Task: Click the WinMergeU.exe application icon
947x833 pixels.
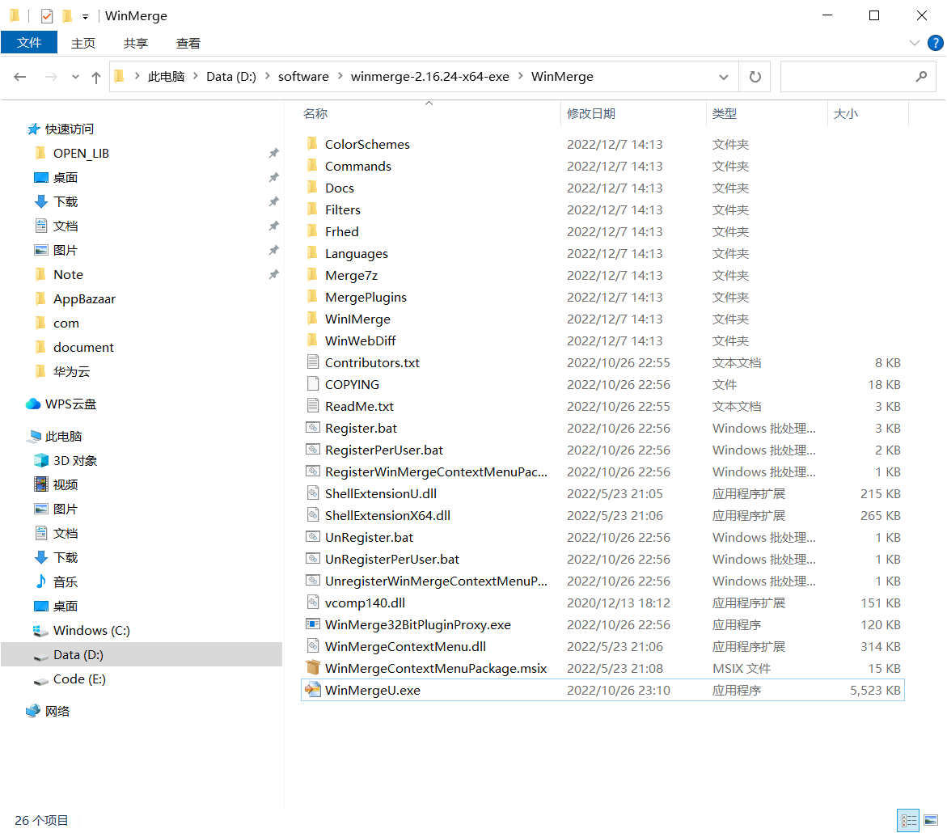Action: pos(313,690)
